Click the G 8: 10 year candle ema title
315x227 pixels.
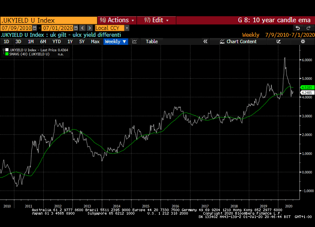tap(274, 20)
